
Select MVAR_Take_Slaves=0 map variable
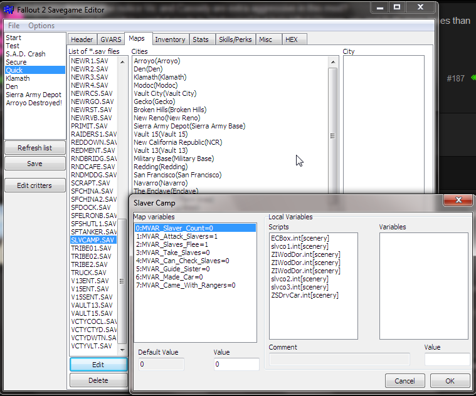(196, 253)
